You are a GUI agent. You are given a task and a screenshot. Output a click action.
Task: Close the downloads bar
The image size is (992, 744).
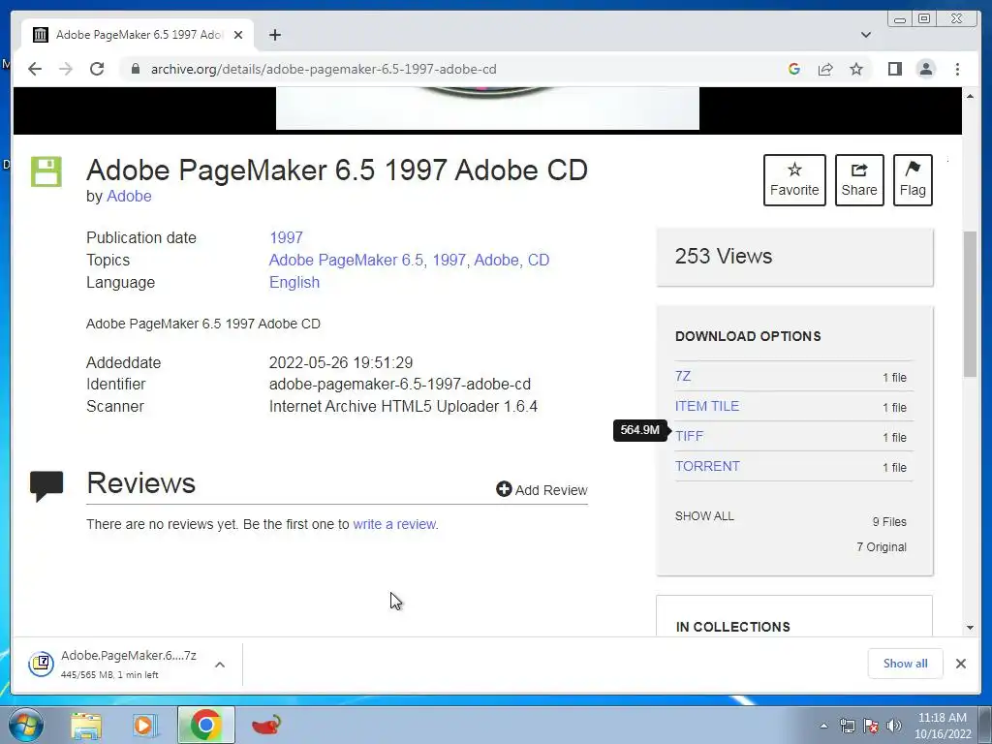tap(960, 663)
